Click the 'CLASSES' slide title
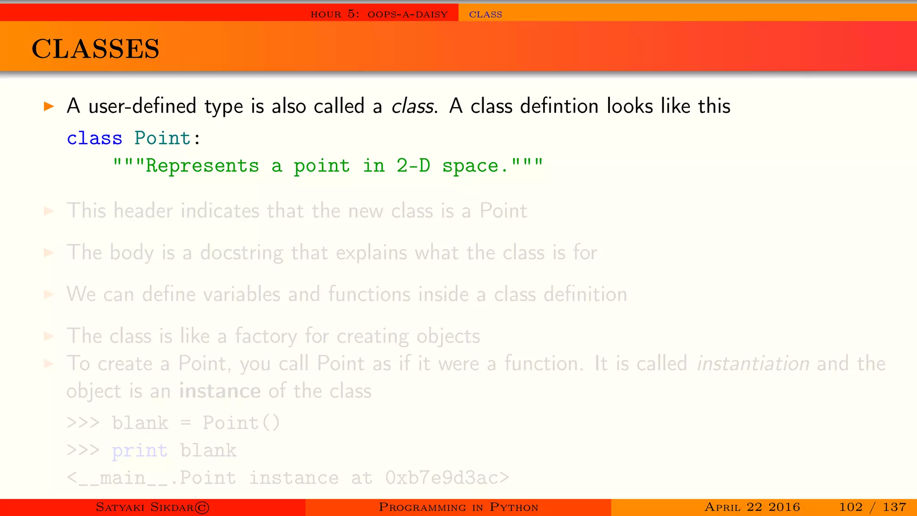 (x=95, y=48)
